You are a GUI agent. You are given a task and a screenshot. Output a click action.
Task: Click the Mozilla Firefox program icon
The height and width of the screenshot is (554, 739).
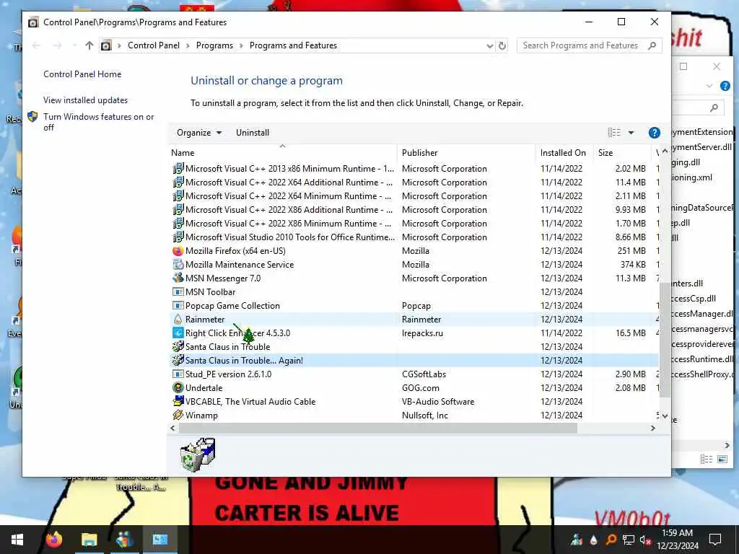[x=178, y=251]
